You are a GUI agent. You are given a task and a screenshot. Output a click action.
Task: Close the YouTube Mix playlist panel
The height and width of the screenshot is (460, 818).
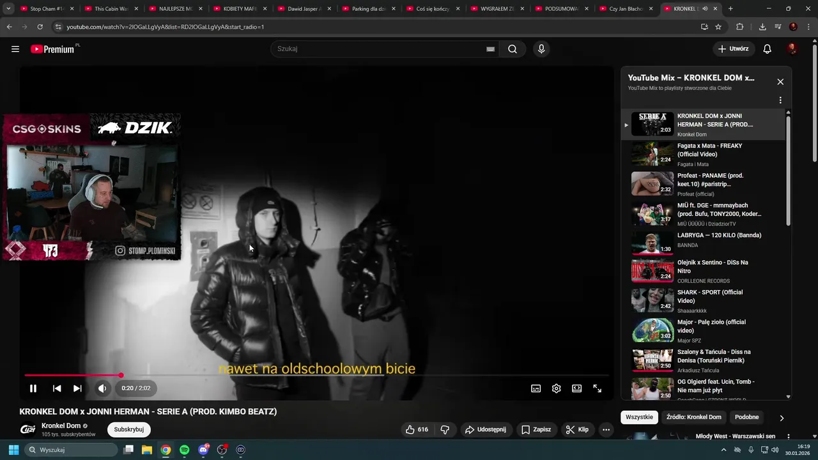click(x=780, y=82)
